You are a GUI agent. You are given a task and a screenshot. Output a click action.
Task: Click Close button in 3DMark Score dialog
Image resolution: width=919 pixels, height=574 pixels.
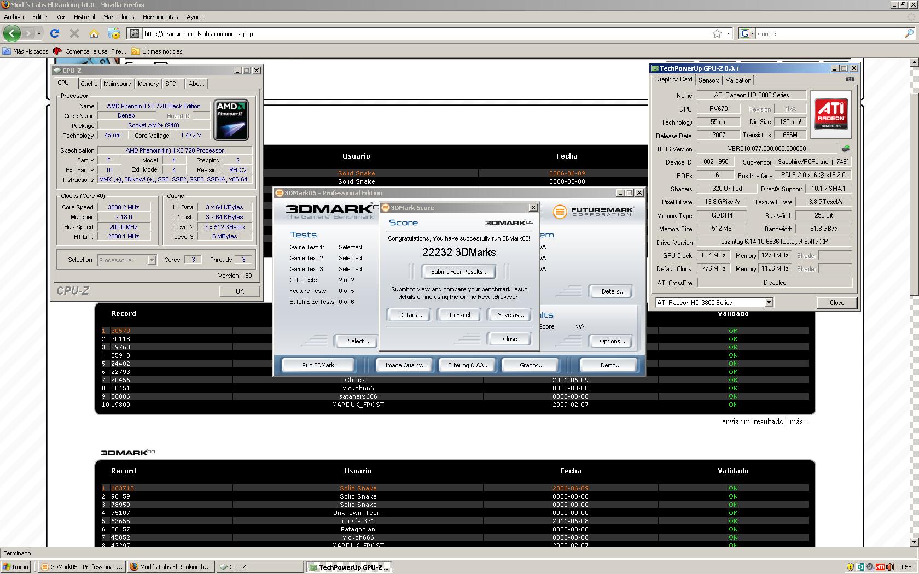(509, 339)
